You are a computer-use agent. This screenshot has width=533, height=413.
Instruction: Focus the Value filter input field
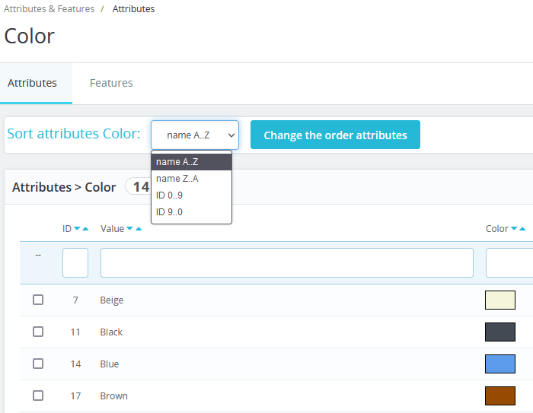(x=286, y=262)
